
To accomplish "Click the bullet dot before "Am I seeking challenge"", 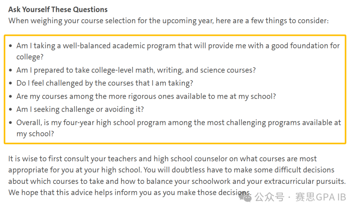I will tap(11, 109).
